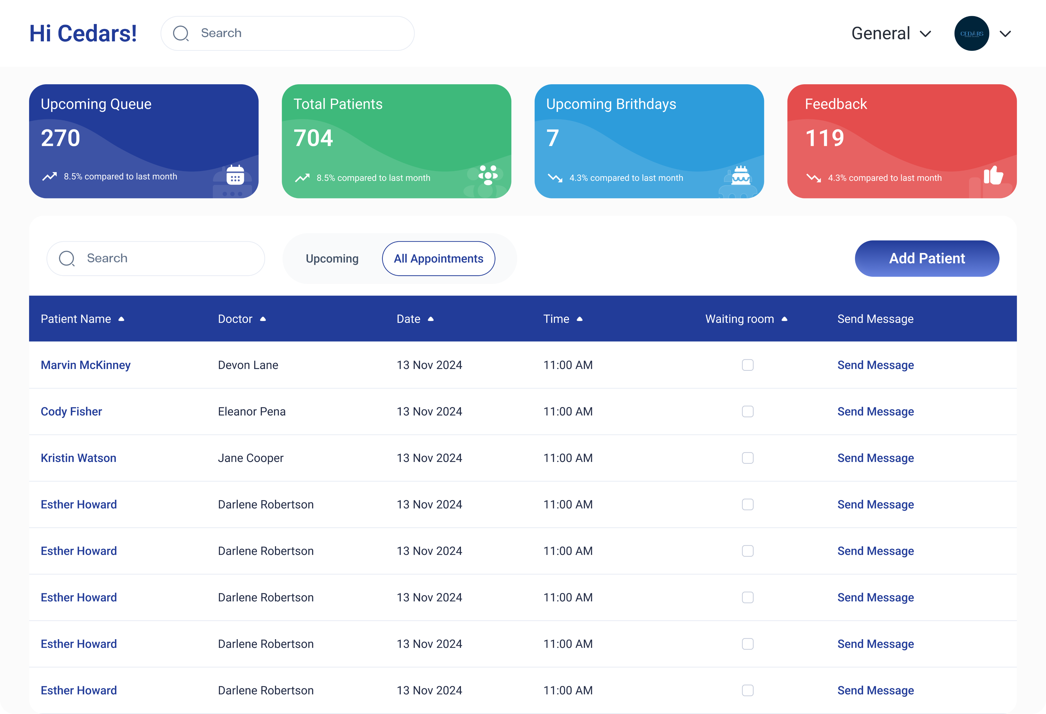Select the All Appointments tab
This screenshot has height=714, width=1046.
tap(438, 258)
